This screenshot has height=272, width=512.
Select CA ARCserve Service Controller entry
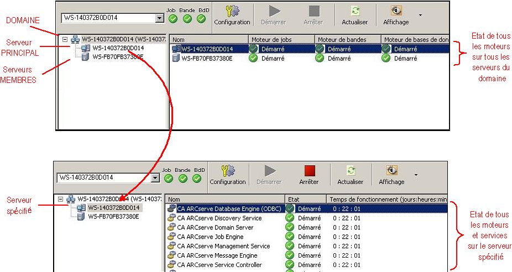pyautogui.click(x=219, y=265)
